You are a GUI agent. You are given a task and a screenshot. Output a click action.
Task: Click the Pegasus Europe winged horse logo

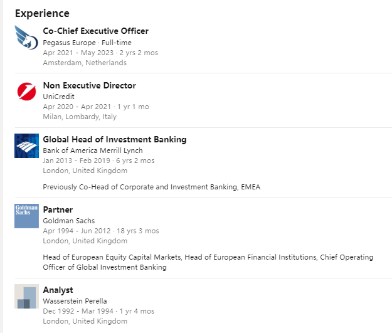click(26, 38)
